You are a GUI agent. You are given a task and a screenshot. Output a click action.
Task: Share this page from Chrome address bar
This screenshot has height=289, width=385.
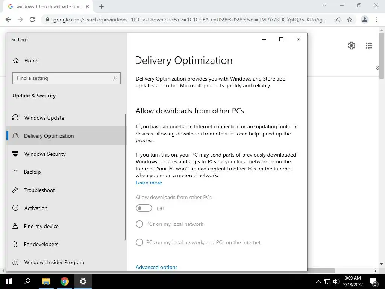(x=338, y=20)
